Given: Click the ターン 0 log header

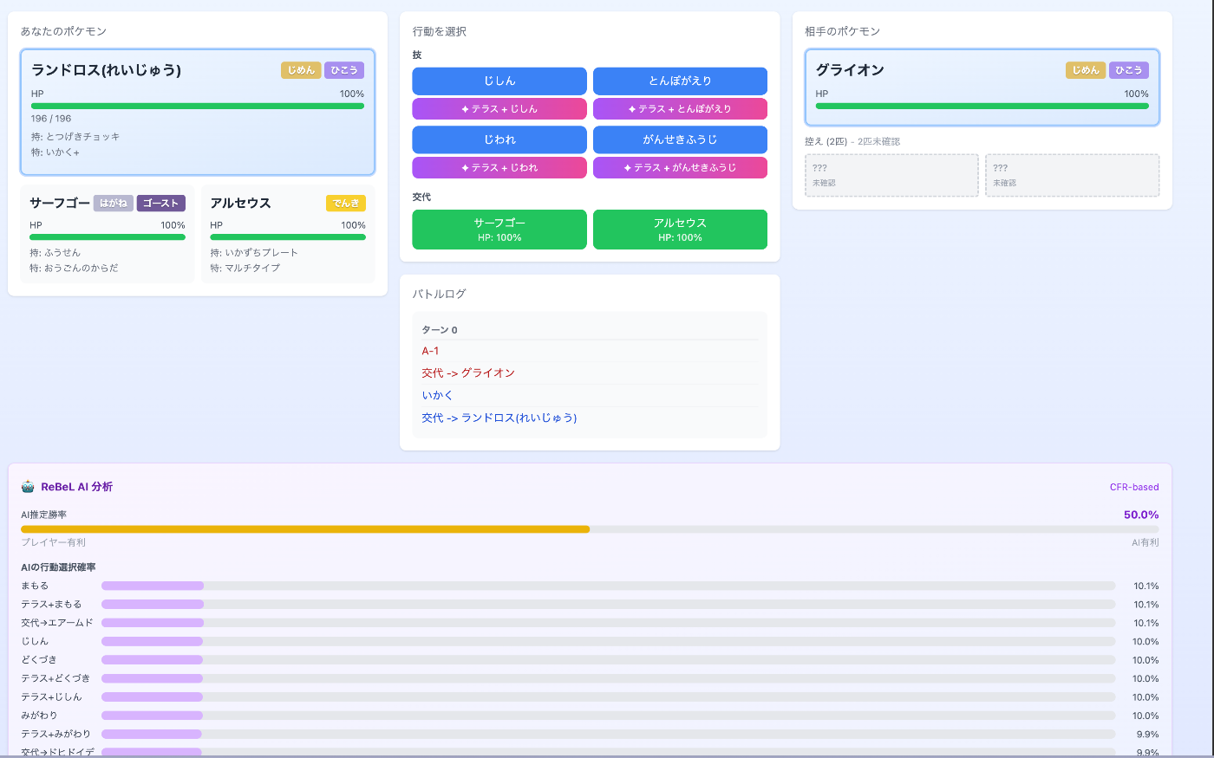Looking at the screenshot, I should coord(440,330).
